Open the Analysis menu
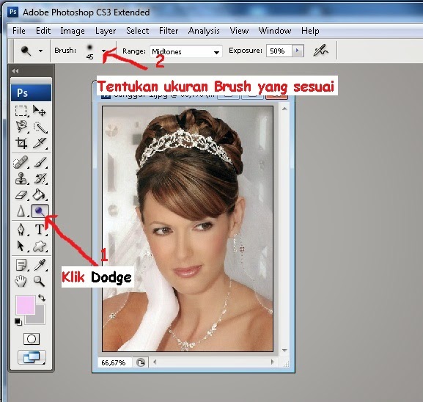This screenshot has height=402, width=423. pos(204,31)
